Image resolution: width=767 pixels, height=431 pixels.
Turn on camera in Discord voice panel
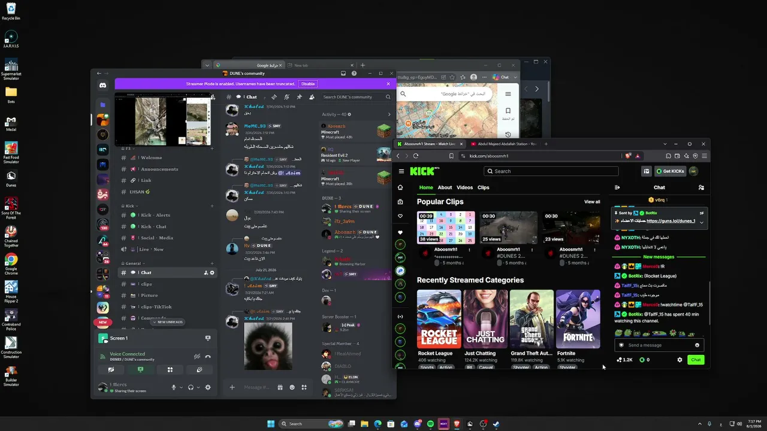pos(111,370)
